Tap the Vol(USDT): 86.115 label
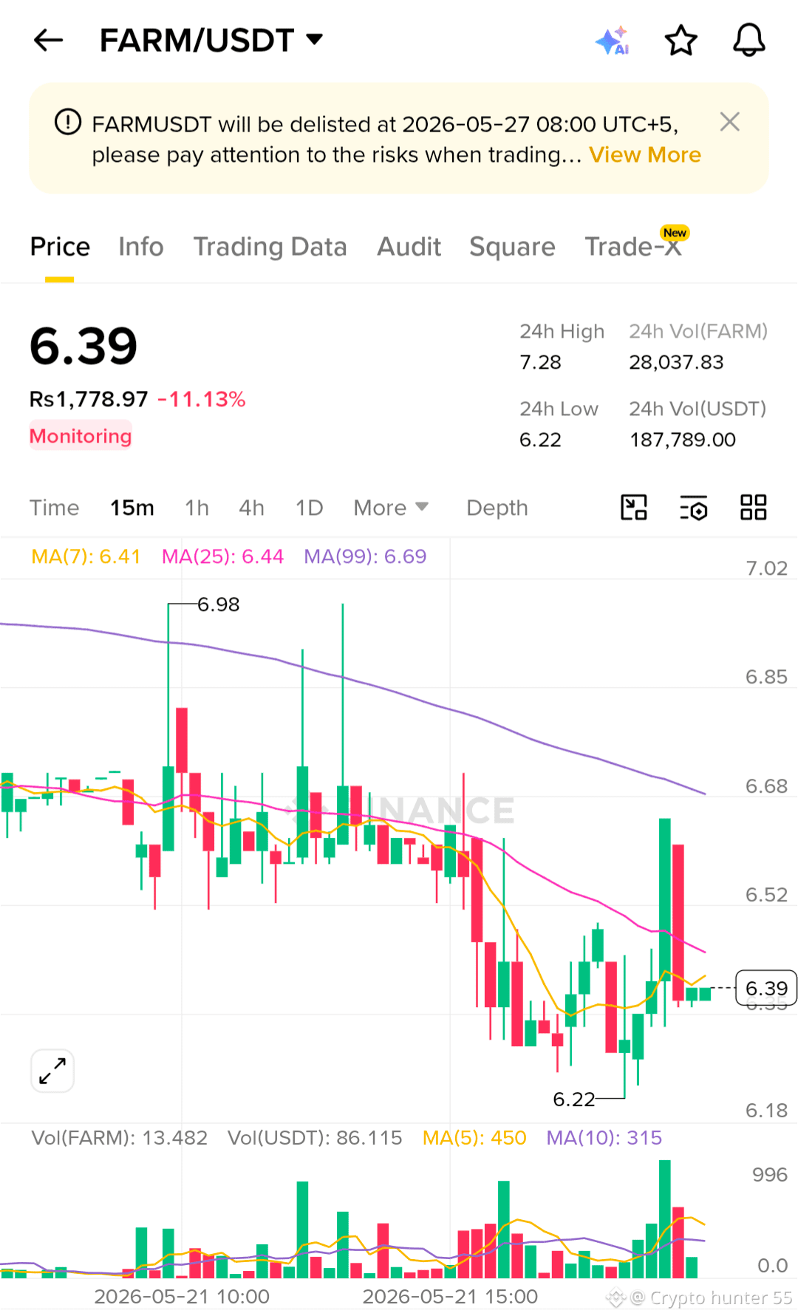The image size is (798, 1316). [x=315, y=1138]
